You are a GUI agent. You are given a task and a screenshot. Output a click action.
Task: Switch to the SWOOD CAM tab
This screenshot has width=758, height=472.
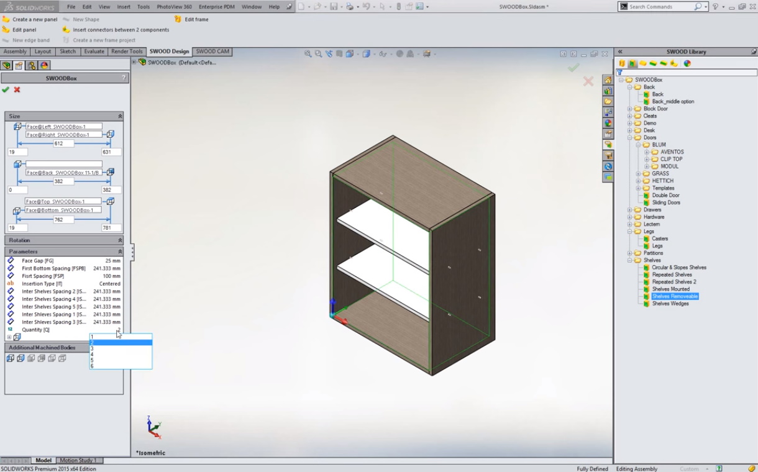tap(212, 52)
